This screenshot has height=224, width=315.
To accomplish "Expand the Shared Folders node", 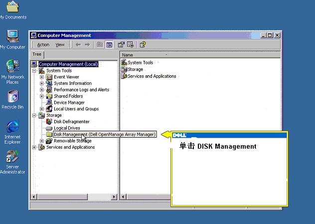I will 41,96.
